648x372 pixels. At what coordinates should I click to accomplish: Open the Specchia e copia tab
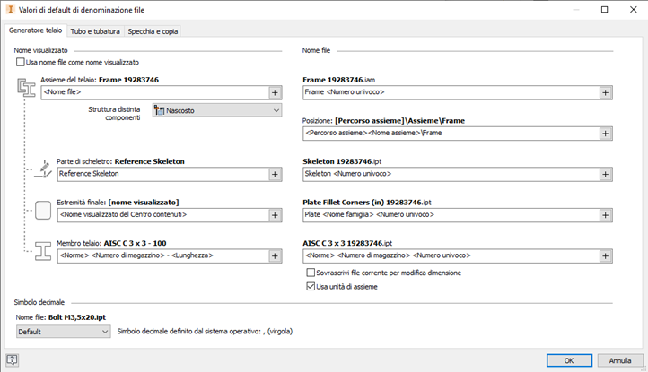[155, 31]
